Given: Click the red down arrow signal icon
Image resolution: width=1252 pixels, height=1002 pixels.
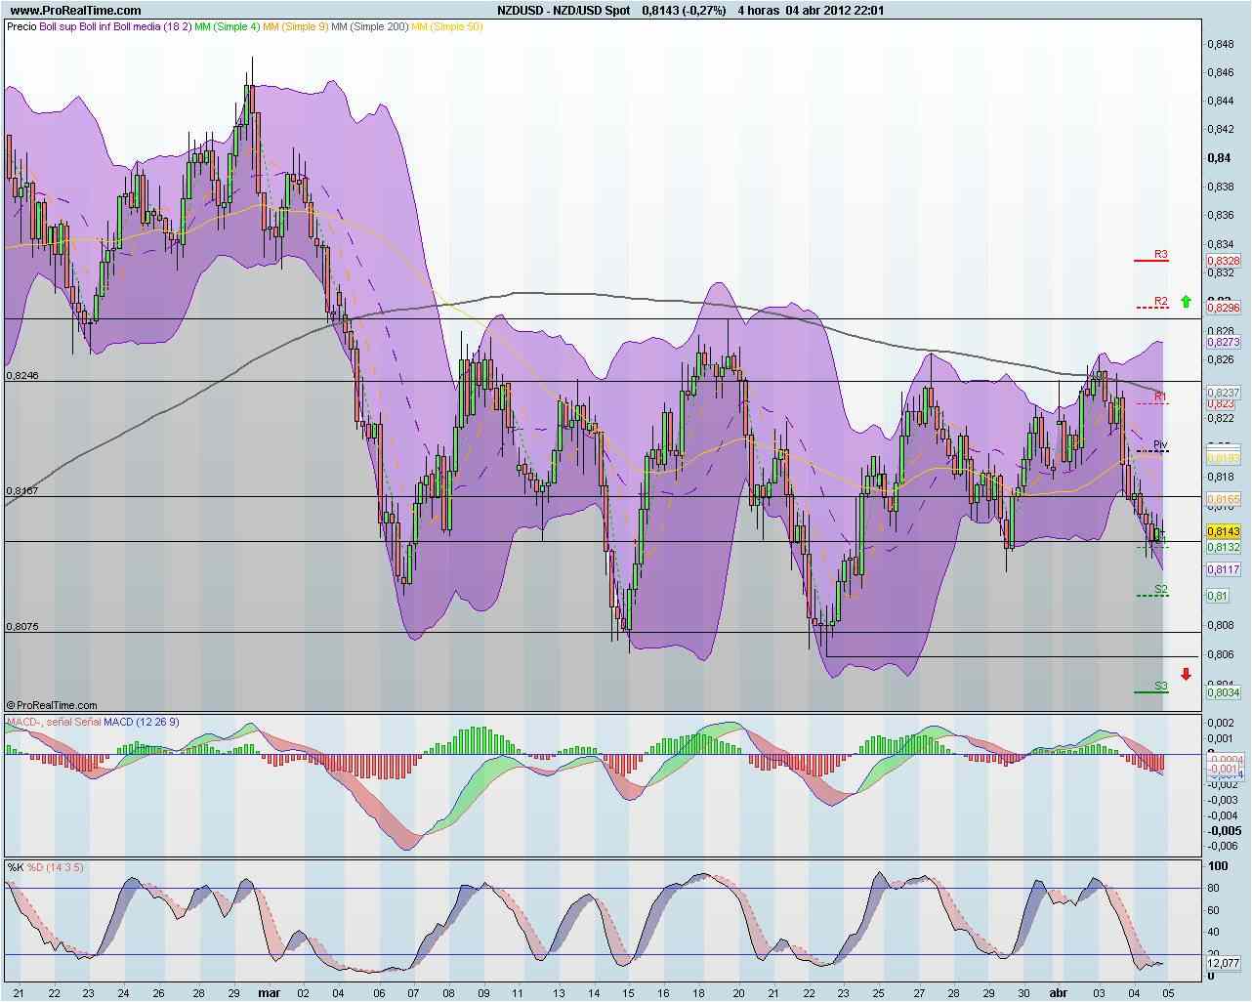Looking at the screenshot, I should tap(1185, 673).
